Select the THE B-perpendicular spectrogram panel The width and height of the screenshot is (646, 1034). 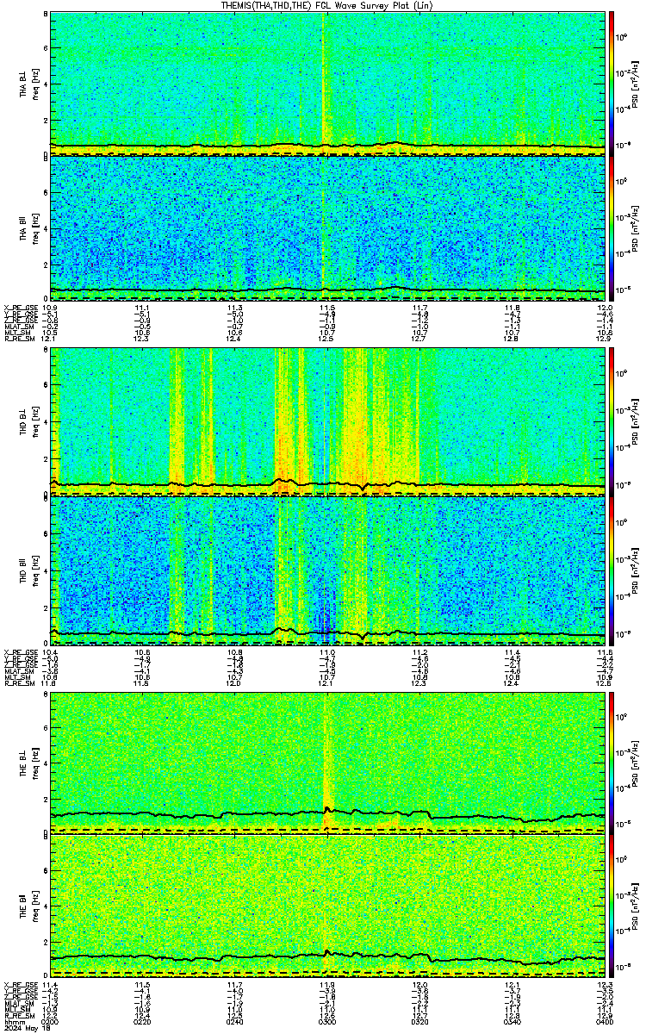327,762
